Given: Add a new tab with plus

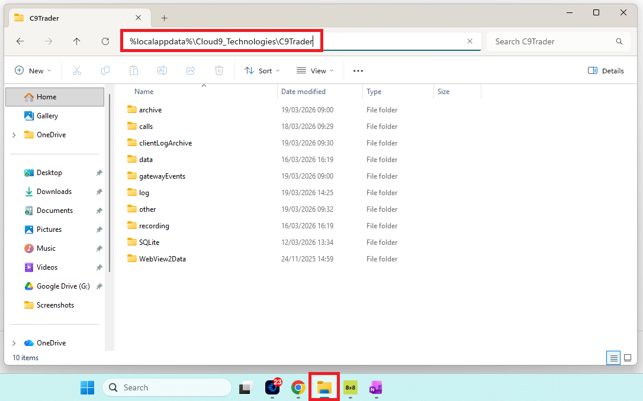Looking at the screenshot, I should point(164,18).
